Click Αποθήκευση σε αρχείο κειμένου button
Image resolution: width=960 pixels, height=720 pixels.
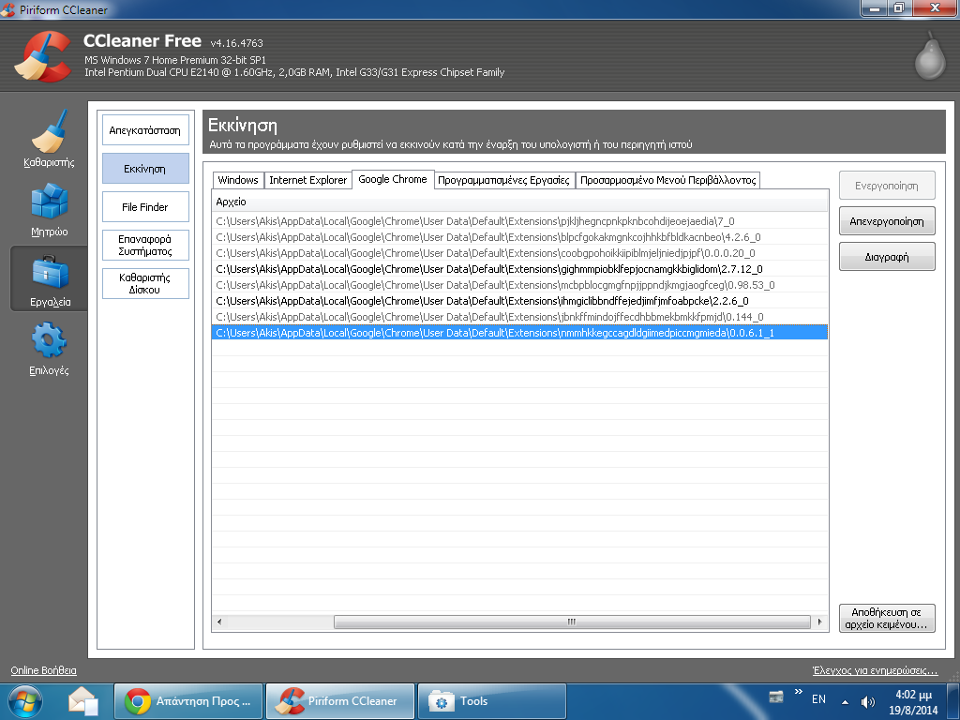tap(887, 619)
